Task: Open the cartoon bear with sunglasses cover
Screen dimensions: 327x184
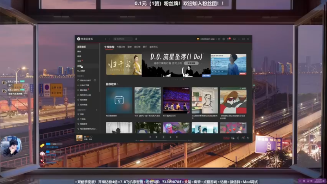Action: point(233,100)
